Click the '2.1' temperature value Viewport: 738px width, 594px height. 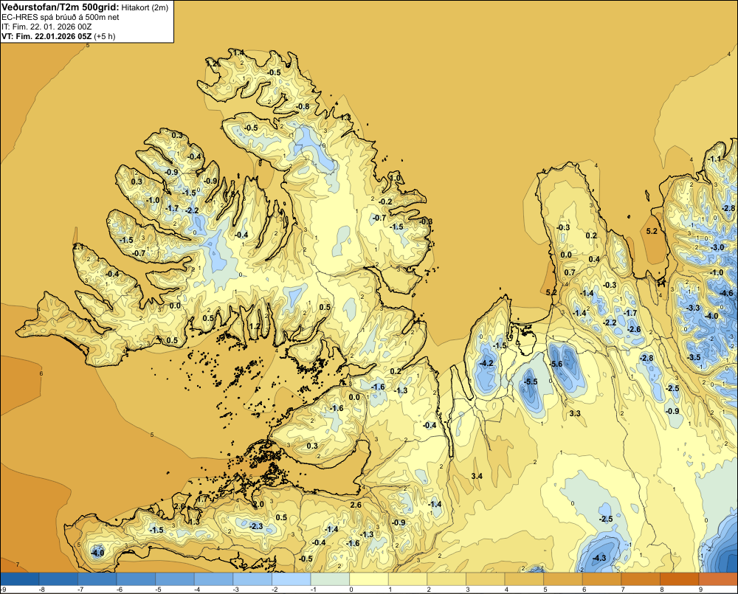pos(79,246)
